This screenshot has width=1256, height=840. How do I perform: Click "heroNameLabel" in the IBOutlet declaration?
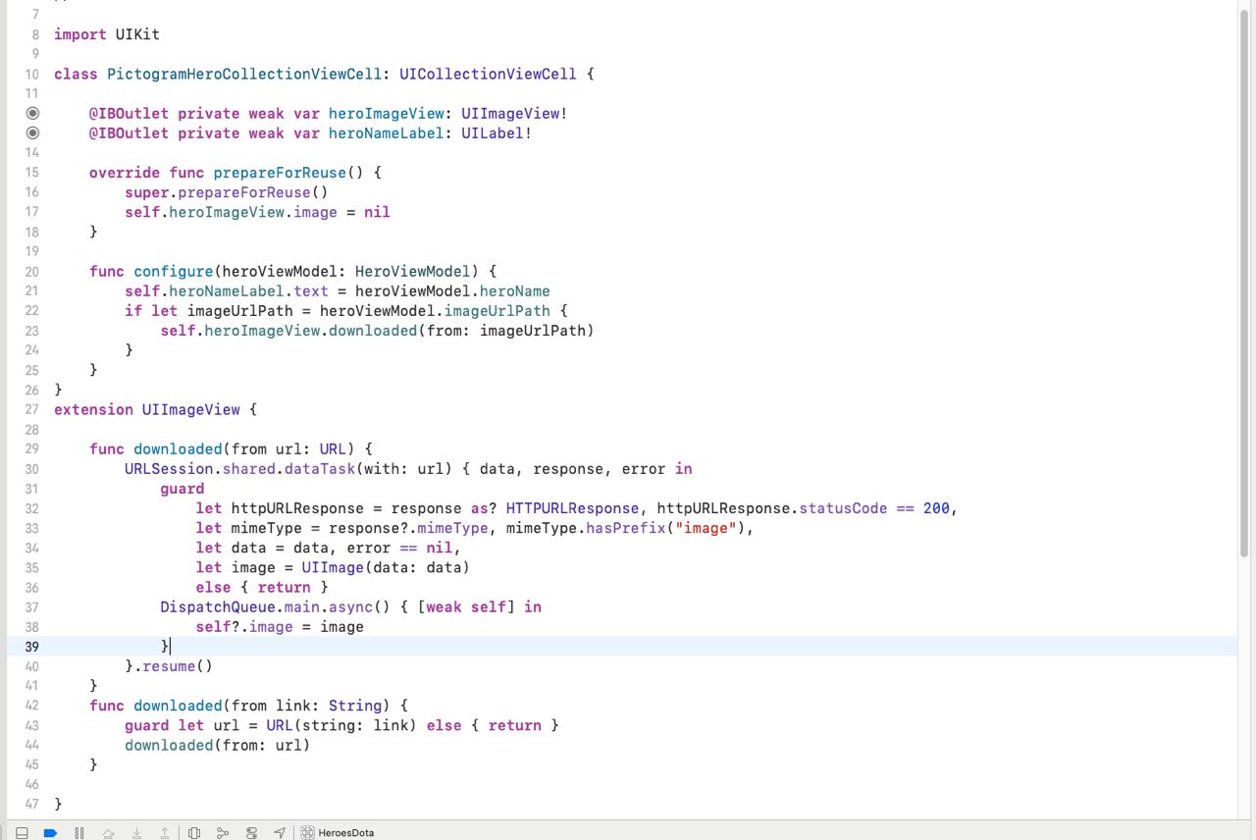click(386, 132)
